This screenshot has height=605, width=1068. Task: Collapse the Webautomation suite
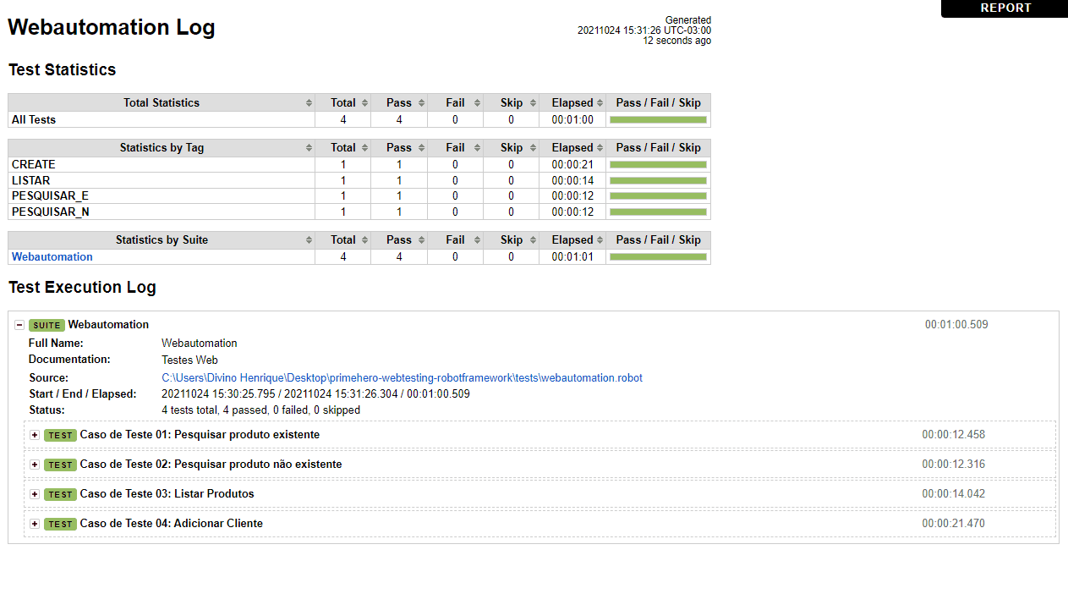click(x=19, y=325)
